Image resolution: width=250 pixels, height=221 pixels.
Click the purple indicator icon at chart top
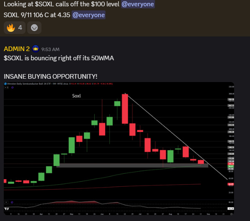13,87
